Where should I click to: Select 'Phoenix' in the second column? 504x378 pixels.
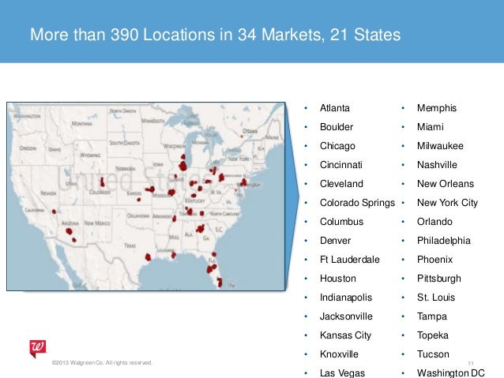point(435,260)
